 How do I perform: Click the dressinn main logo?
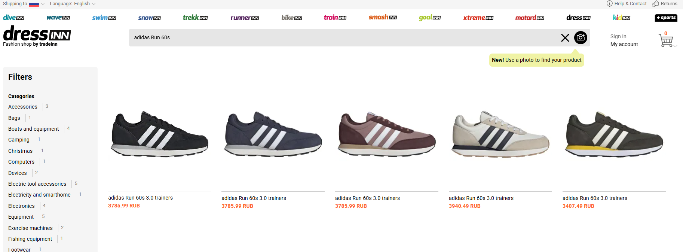pos(37,36)
